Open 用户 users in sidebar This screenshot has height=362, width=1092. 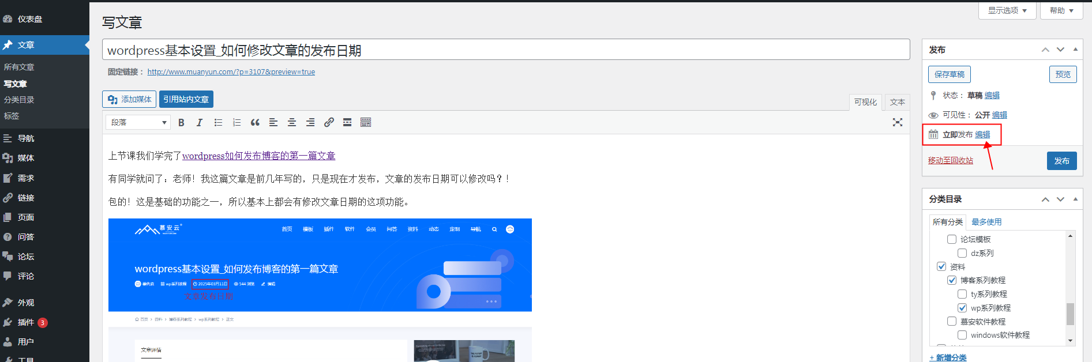[x=44, y=342]
